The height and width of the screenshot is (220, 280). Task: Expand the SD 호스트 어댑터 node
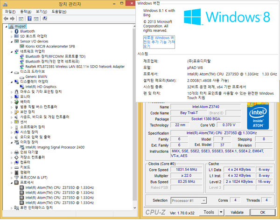pyautogui.click(x=12, y=36)
